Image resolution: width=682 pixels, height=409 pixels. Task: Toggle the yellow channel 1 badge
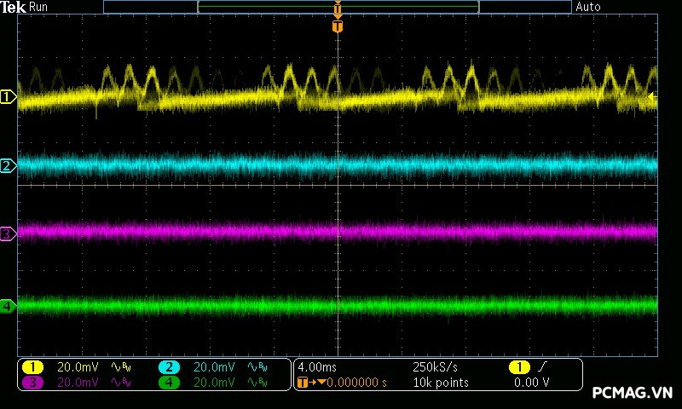(33, 367)
